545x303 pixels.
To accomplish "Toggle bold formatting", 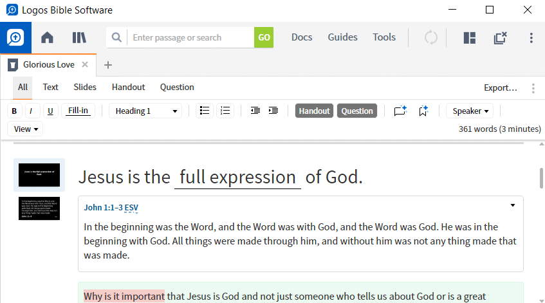I will coord(14,111).
